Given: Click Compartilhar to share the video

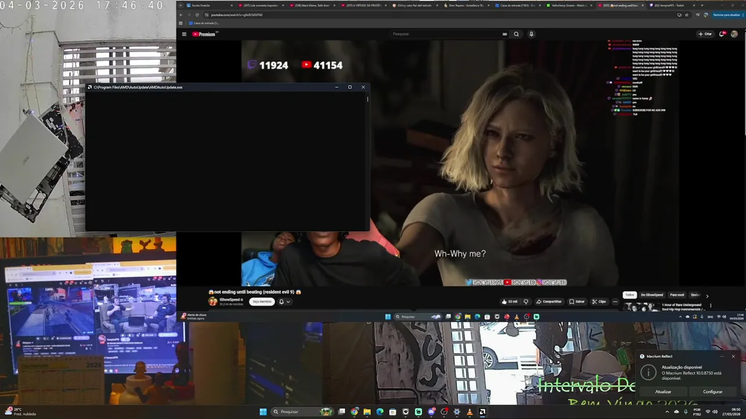Looking at the screenshot, I should [x=549, y=301].
